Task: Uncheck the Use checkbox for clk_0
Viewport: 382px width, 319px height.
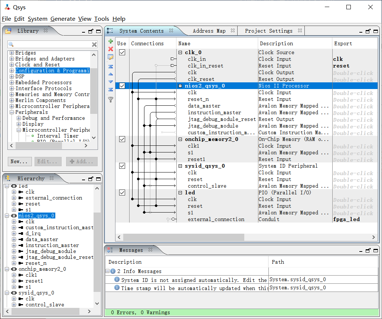Action: (122, 52)
